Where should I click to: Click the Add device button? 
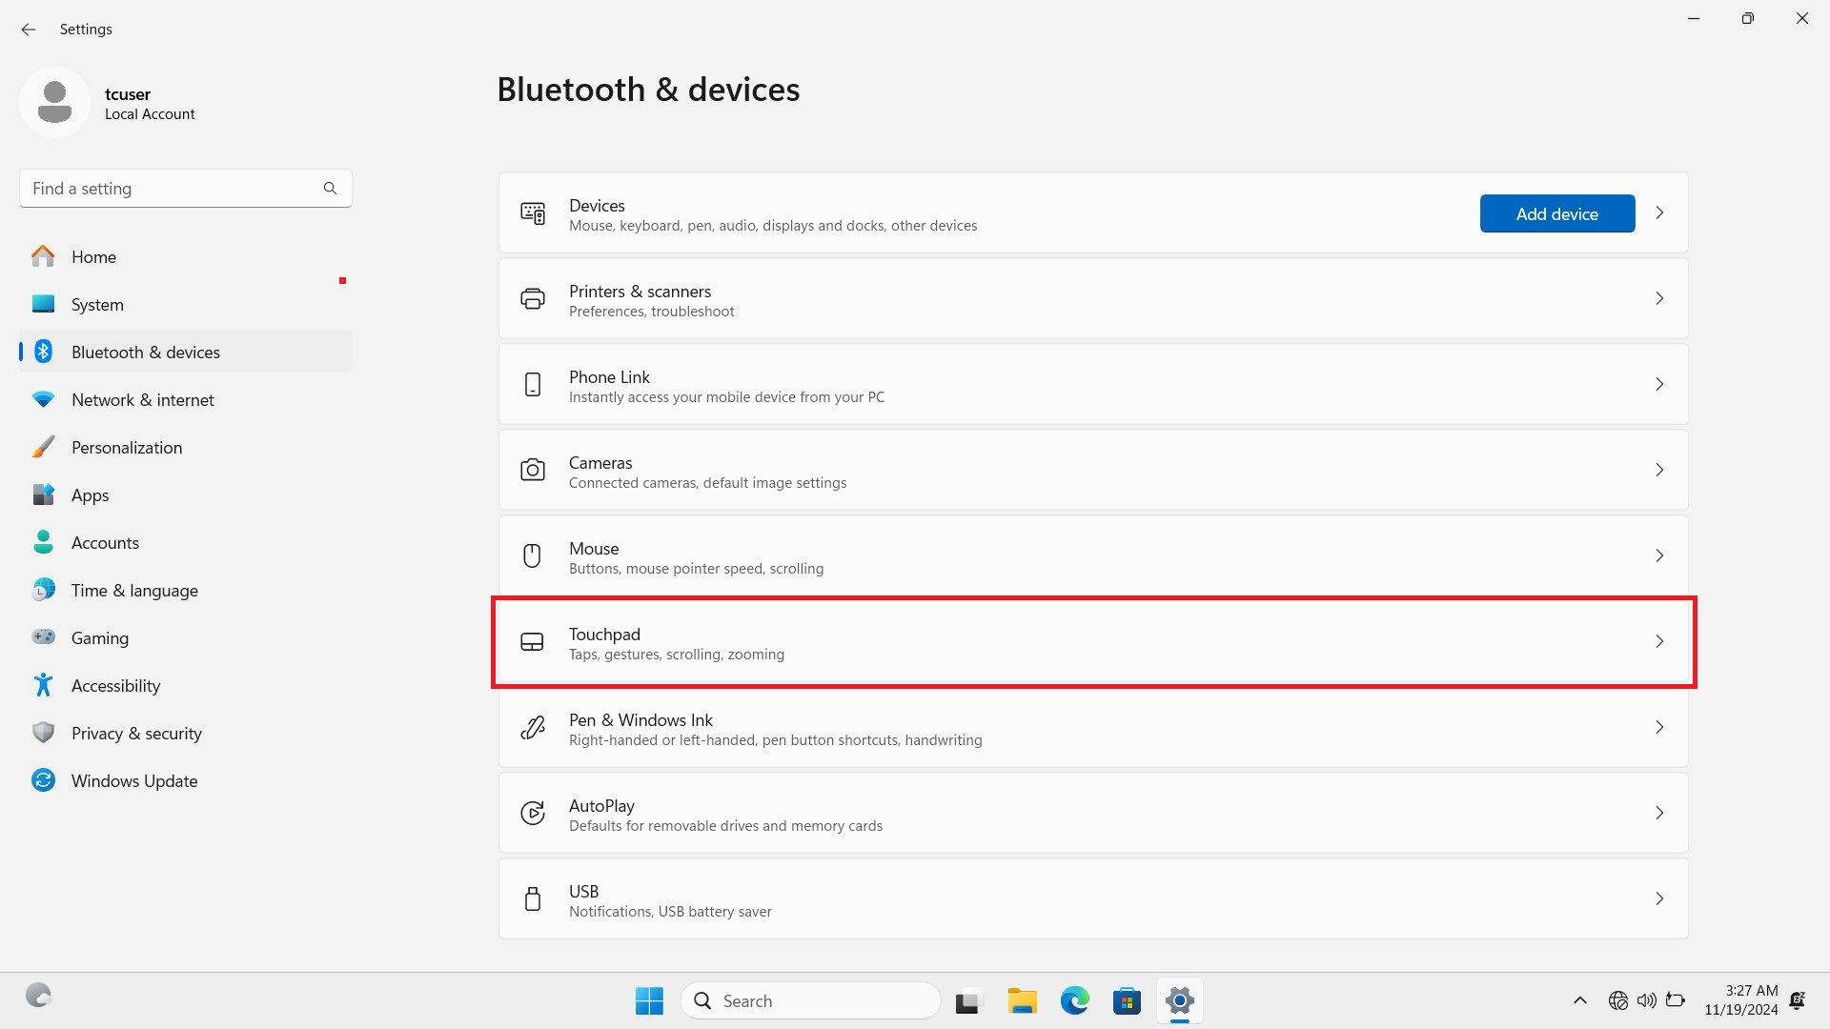[x=1556, y=213]
